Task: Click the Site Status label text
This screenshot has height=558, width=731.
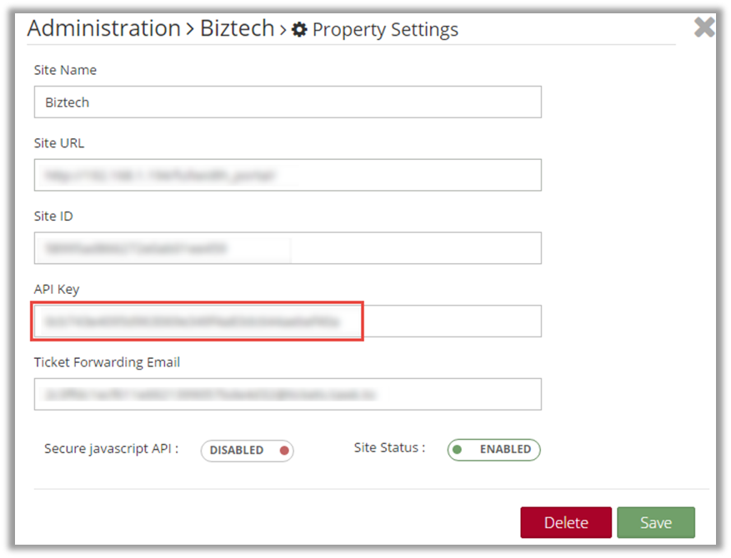Action: [389, 448]
